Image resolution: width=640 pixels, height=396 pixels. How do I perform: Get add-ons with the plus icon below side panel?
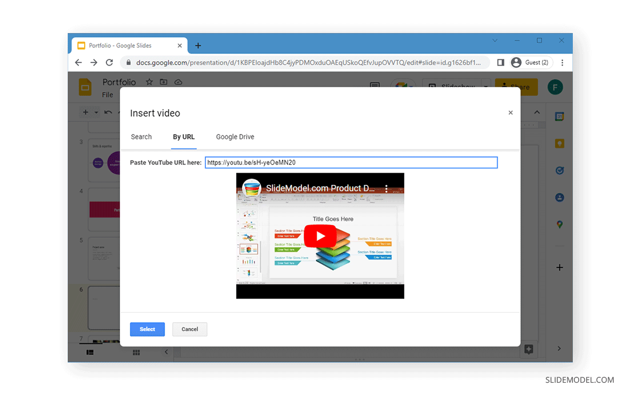(559, 267)
